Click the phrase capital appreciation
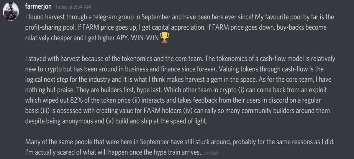Screen dimensions: 354x159 [x=200, y=27]
